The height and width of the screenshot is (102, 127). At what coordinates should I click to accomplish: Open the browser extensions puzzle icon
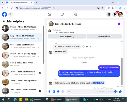click(x=113, y=8)
